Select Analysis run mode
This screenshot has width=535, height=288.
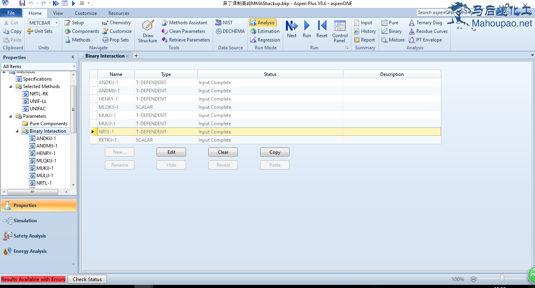coord(262,23)
